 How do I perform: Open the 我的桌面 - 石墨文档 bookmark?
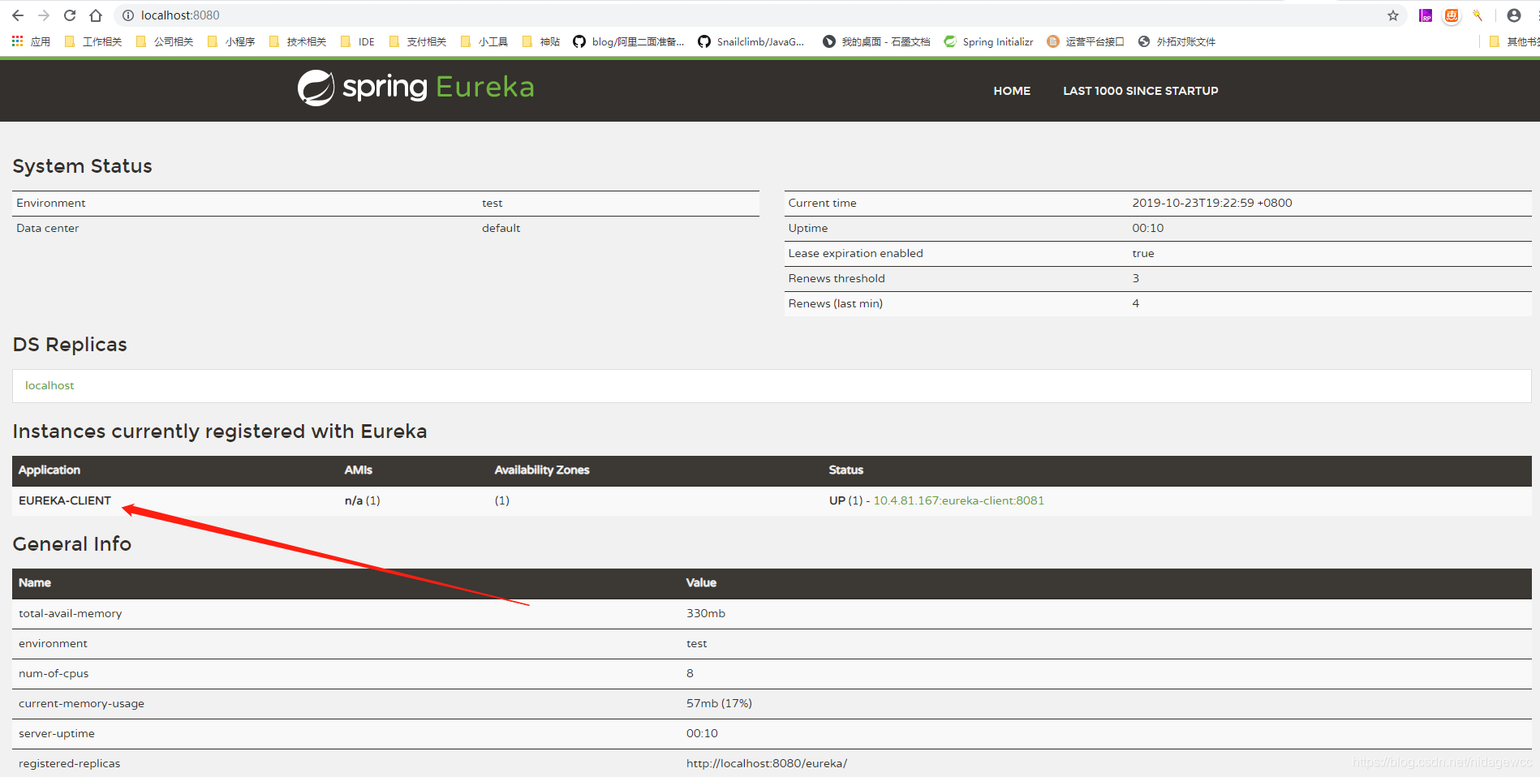[x=876, y=41]
